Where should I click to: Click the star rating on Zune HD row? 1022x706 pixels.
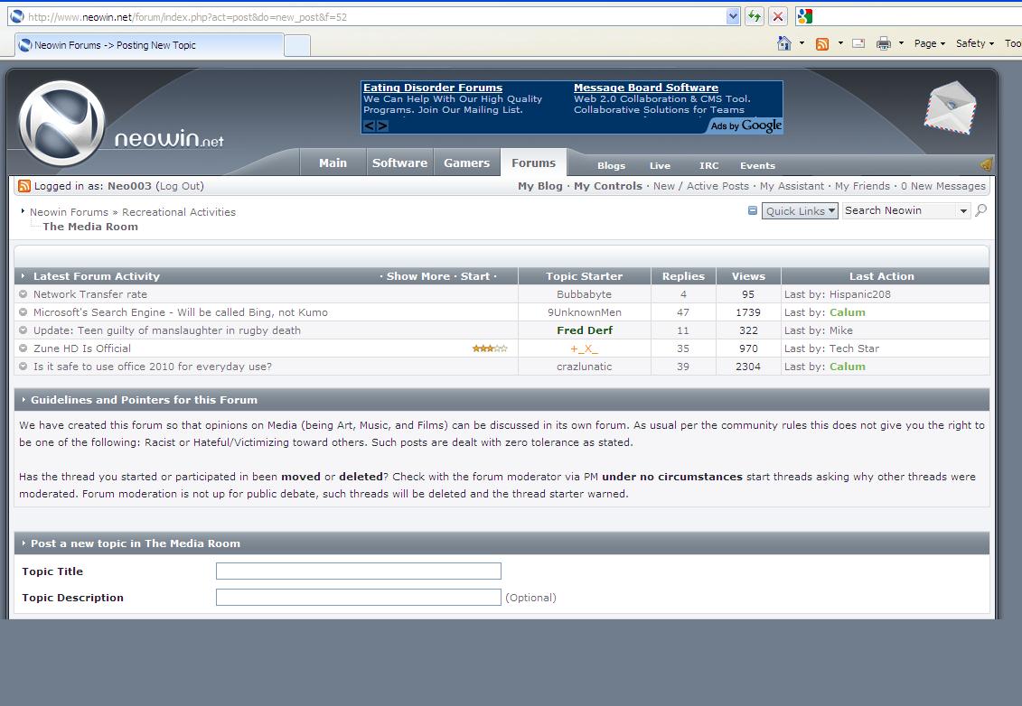tap(490, 348)
